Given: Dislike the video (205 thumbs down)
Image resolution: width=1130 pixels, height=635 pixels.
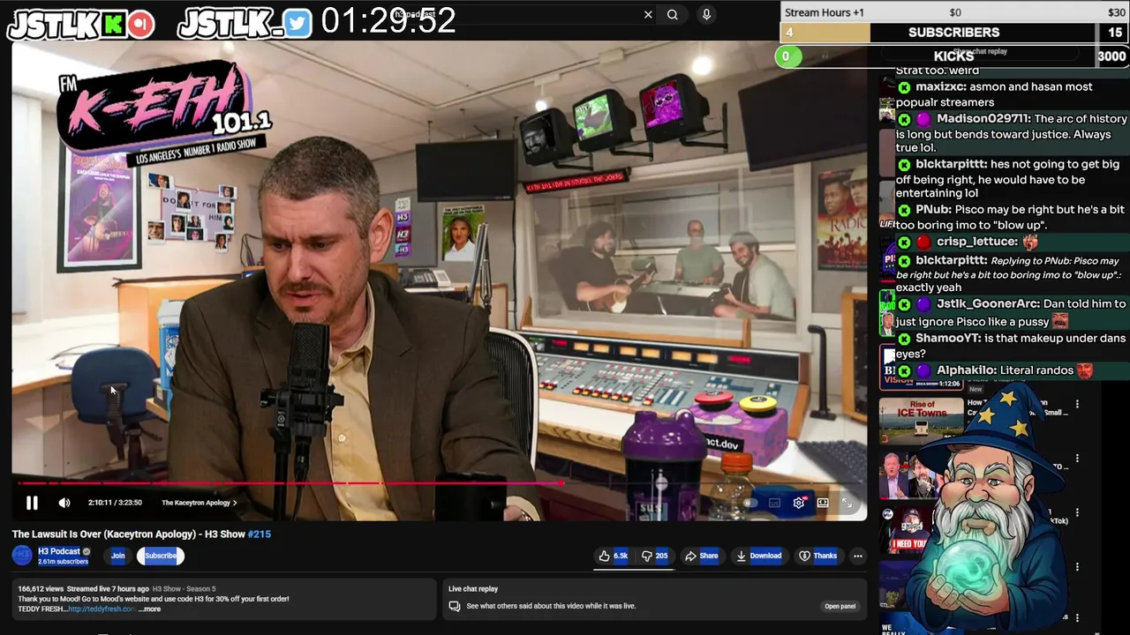Looking at the screenshot, I should pos(655,556).
